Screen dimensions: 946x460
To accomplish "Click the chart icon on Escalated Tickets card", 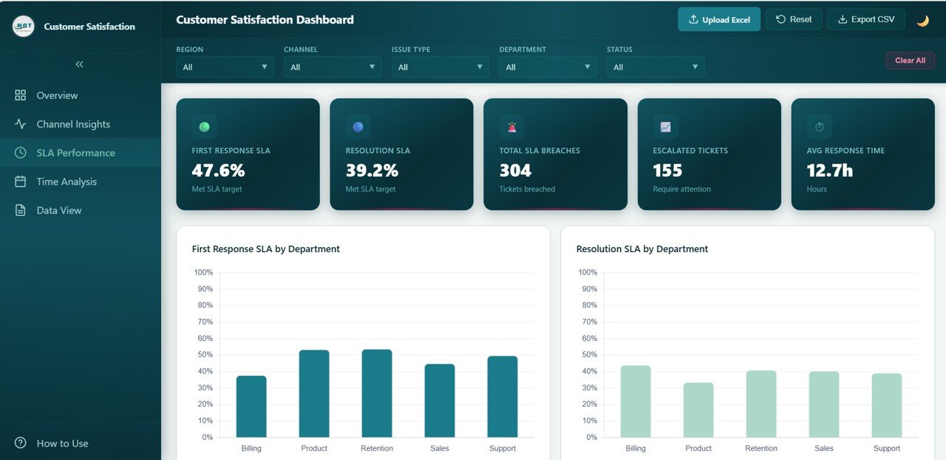I will point(665,126).
